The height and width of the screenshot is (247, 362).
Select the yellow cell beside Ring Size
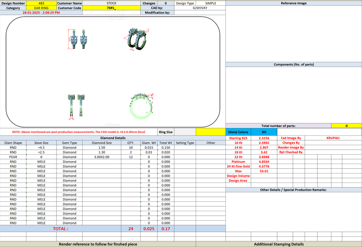[x=210, y=132]
